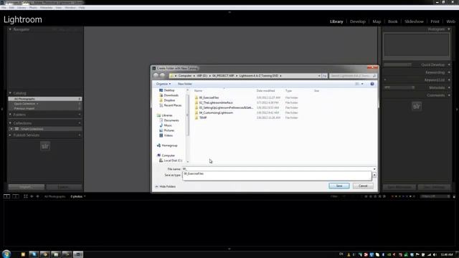459x258 pixels.
Task: Click the Cancel button in the dialog
Action: 363,186
